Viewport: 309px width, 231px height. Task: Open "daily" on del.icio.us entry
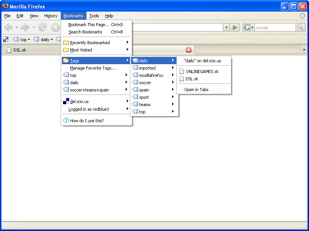click(x=204, y=61)
